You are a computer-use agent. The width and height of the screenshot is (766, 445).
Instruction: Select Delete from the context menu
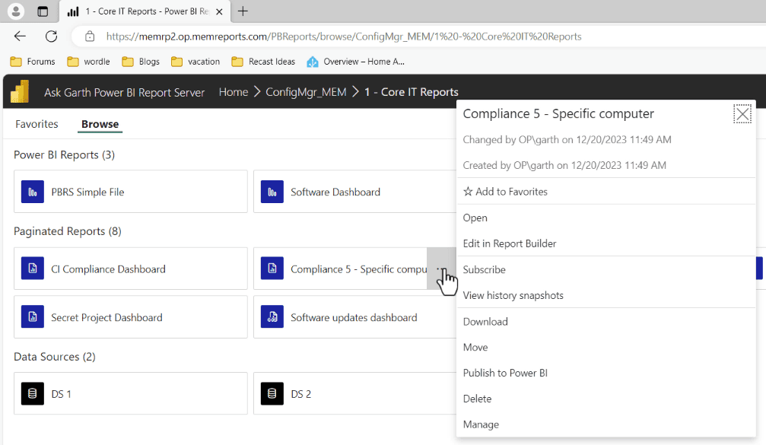[x=477, y=399]
